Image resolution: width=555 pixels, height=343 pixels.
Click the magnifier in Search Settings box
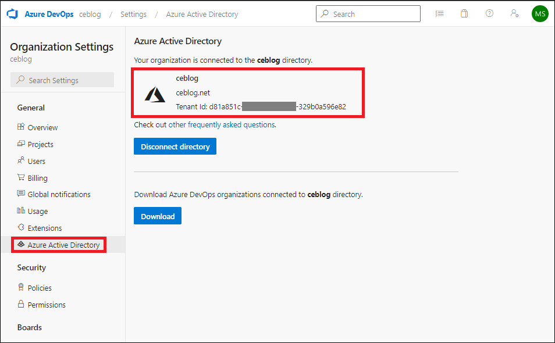tap(20, 80)
